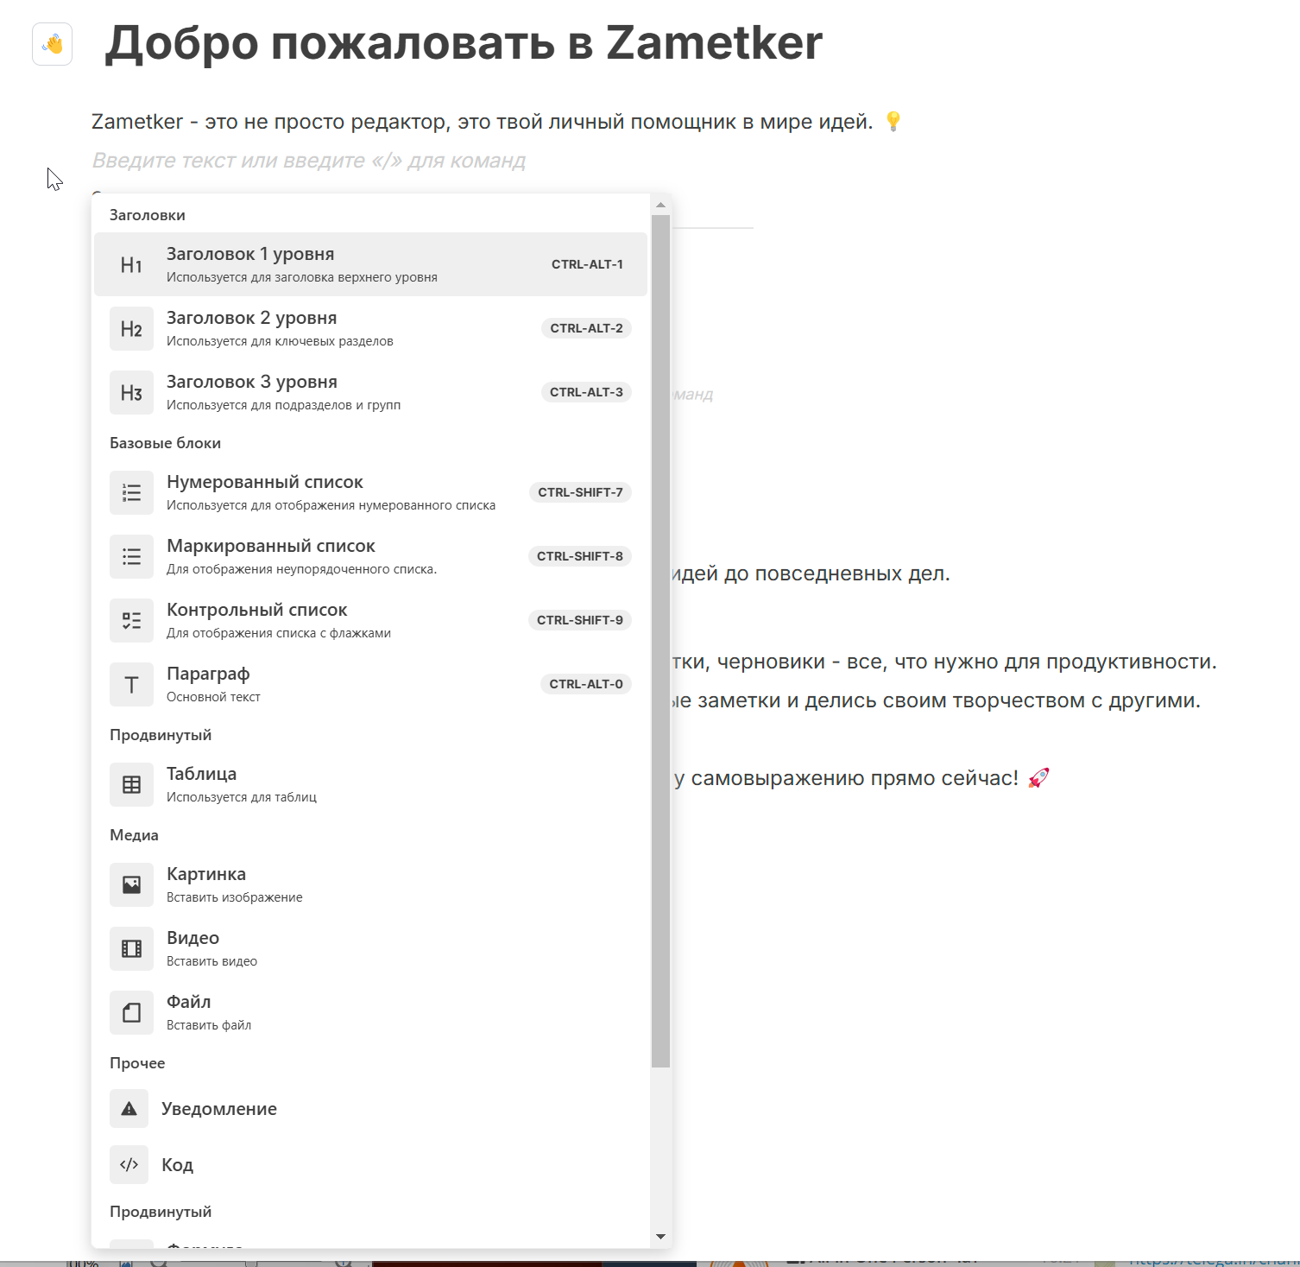Image resolution: width=1300 pixels, height=1267 pixels.
Task: Click the warning triangle notification icon
Action: click(x=129, y=1109)
